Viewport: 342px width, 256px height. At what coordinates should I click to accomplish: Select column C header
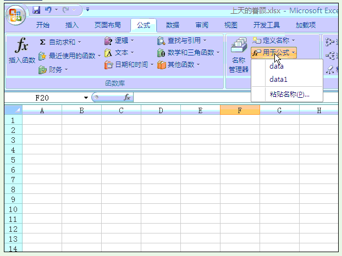122,110
